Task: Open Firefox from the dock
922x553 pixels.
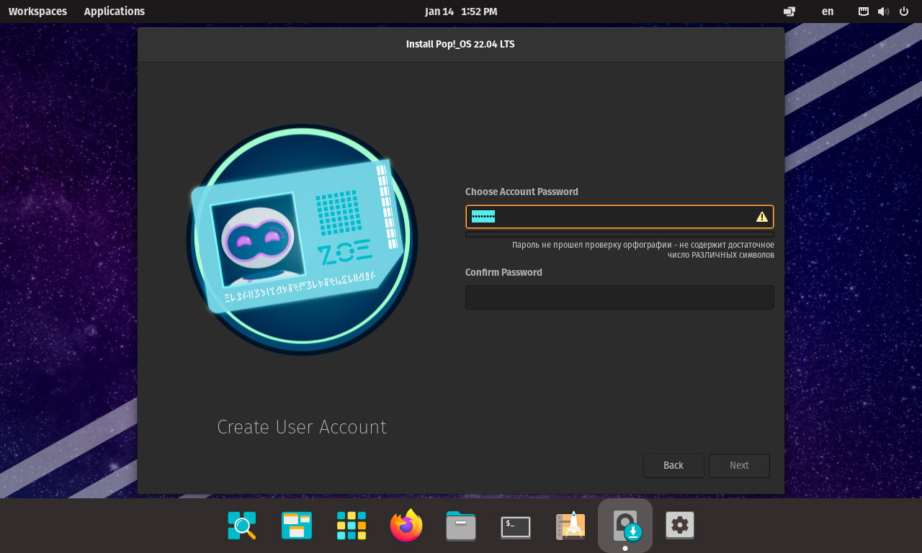Action: [406, 526]
